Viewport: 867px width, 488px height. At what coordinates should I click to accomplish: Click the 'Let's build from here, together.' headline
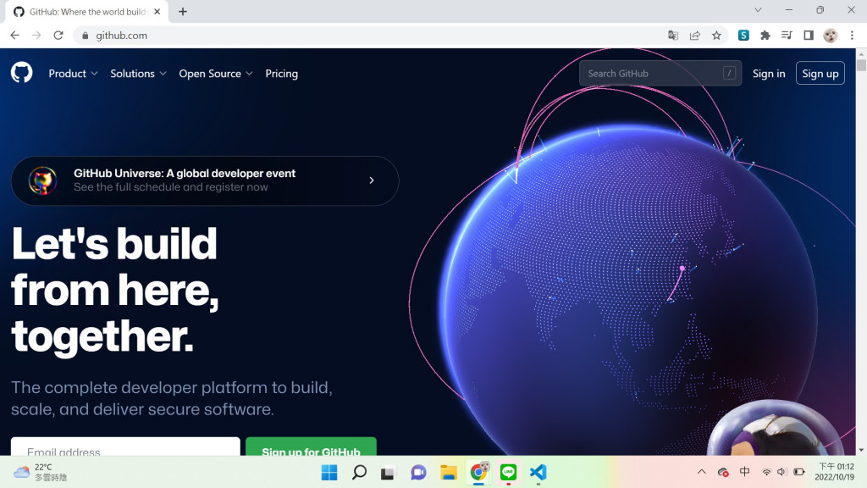(x=115, y=290)
